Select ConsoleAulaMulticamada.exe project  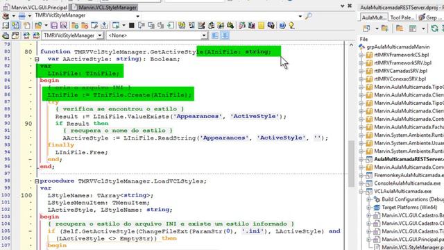click(x=407, y=183)
